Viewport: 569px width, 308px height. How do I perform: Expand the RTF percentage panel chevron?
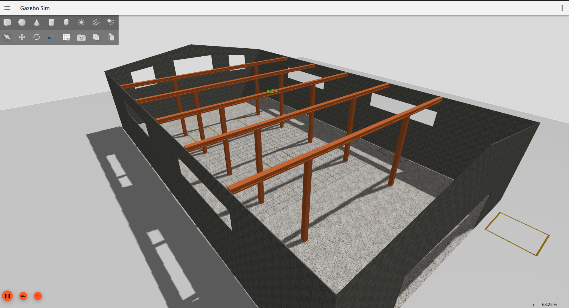tap(534, 305)
